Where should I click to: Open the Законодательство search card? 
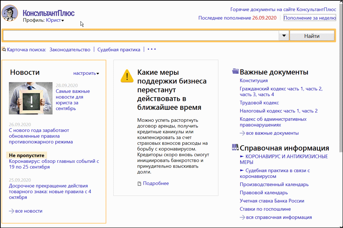(x=70, y=50)
